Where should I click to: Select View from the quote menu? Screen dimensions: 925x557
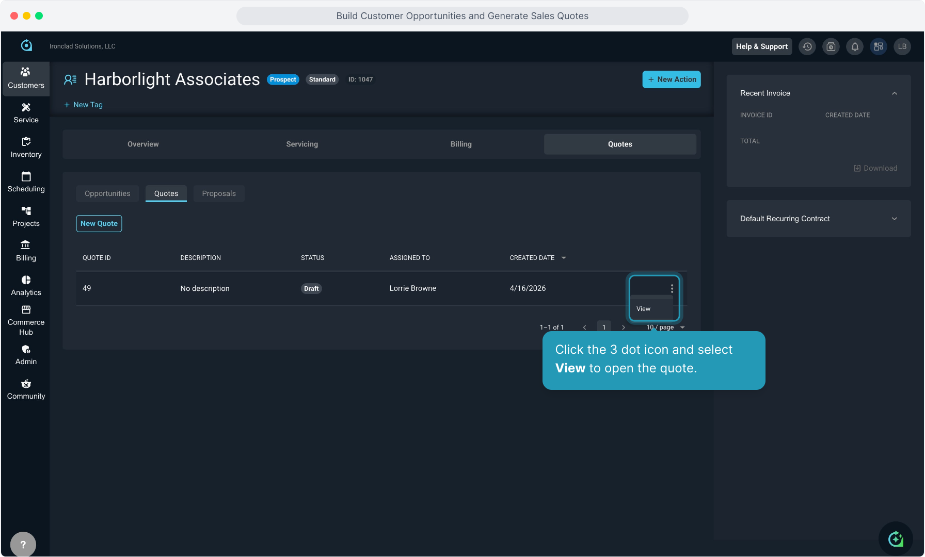pos(644,309)
